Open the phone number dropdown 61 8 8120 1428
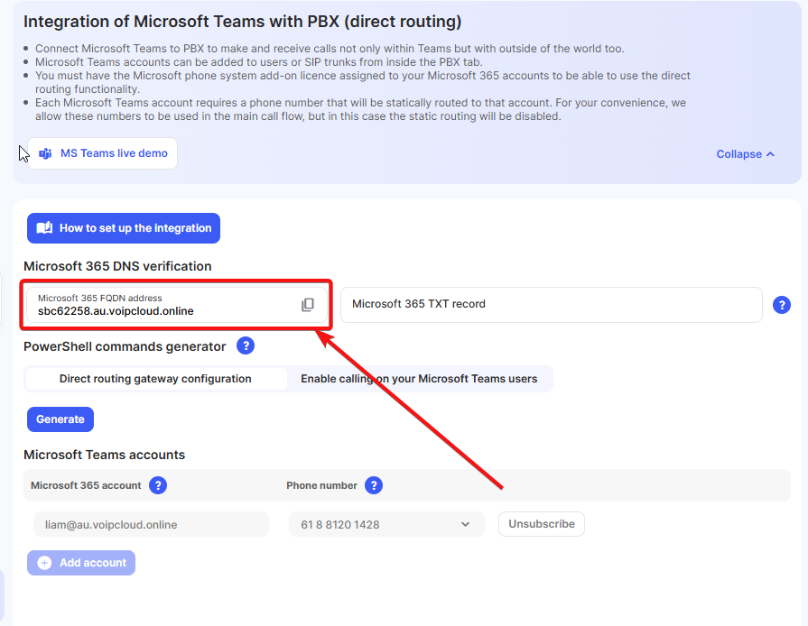 (386, 524)
